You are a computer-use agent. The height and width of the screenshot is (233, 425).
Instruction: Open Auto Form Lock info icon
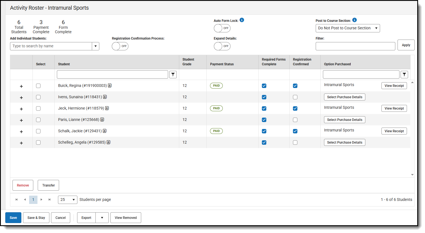pos(242,20)
